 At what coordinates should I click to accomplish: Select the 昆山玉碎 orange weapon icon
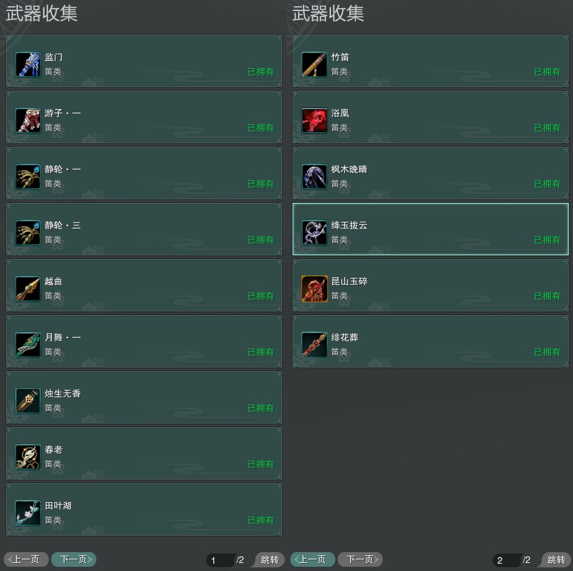[315, 289]
